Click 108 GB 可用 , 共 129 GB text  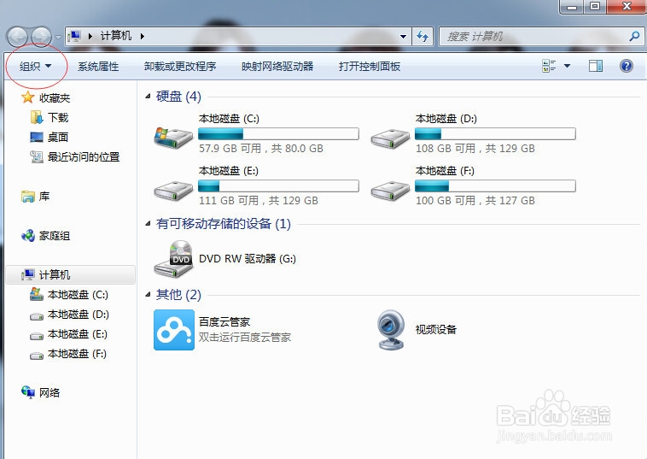475,149
